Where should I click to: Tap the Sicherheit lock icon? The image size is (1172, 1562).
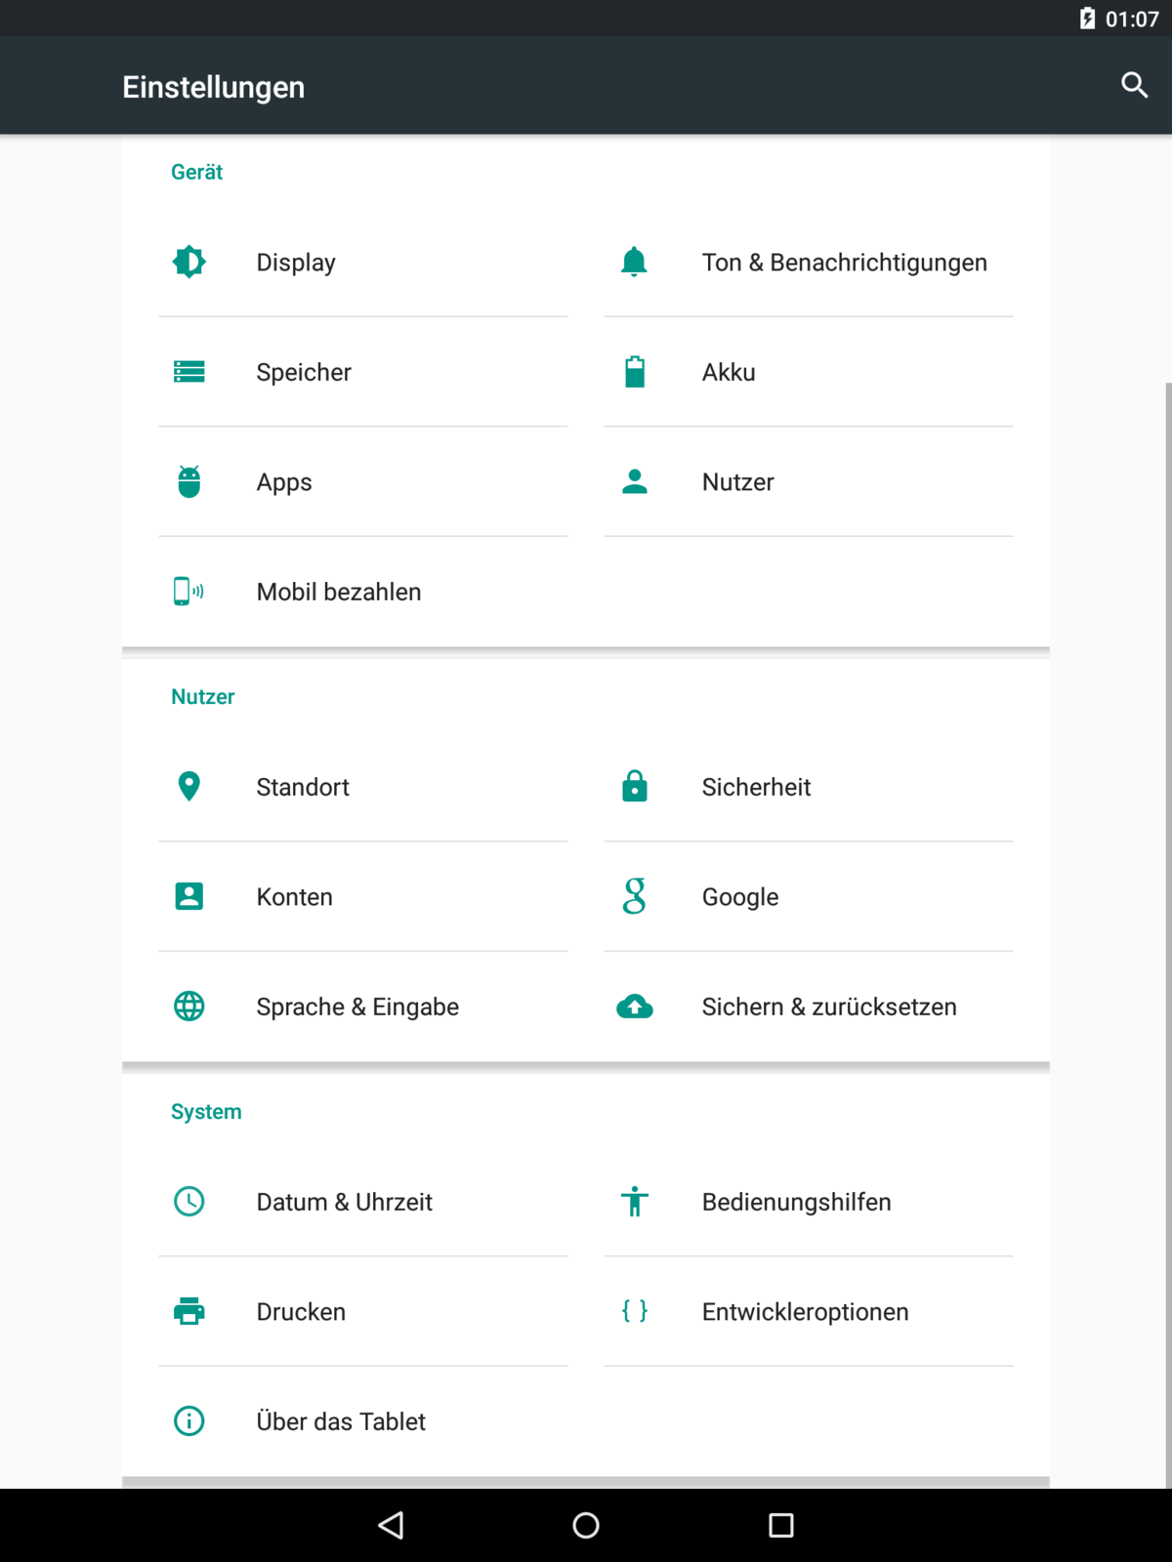(x=635, y=786)
